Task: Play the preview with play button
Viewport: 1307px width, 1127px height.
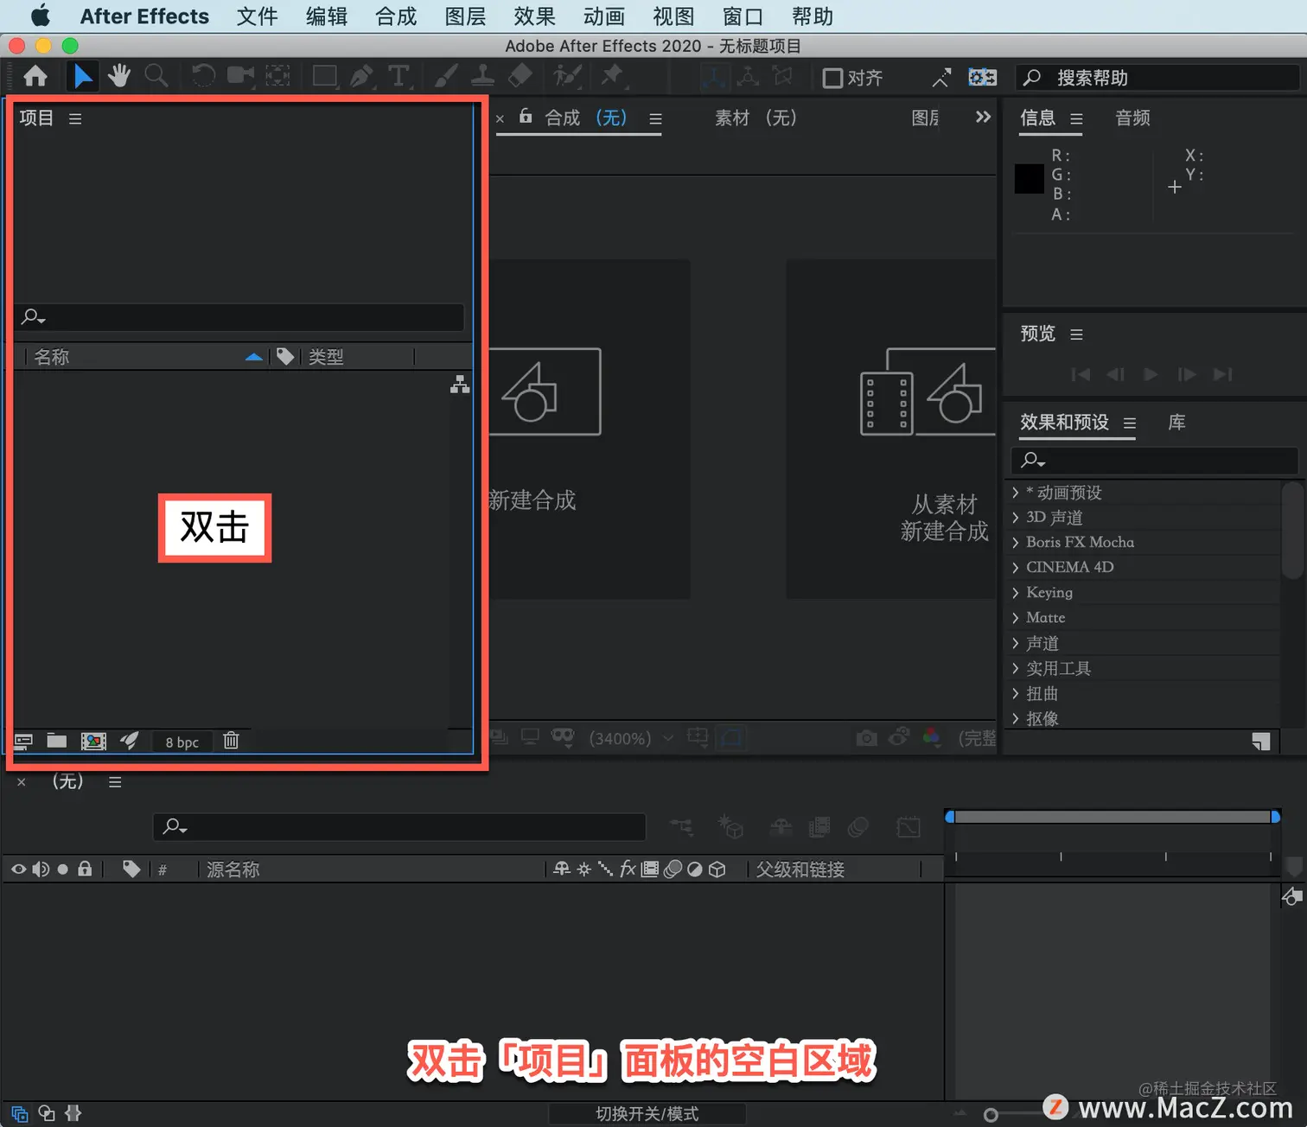Action: point(1151,374)
